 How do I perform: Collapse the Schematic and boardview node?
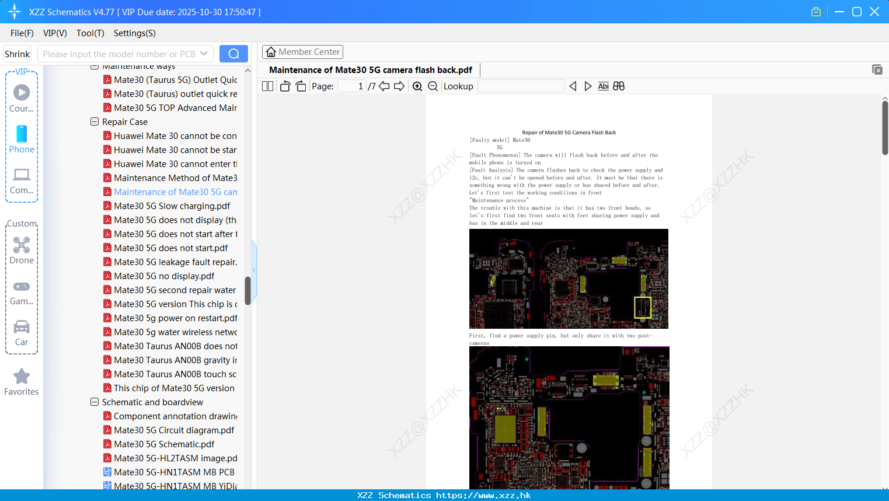[x=95, y=402]
